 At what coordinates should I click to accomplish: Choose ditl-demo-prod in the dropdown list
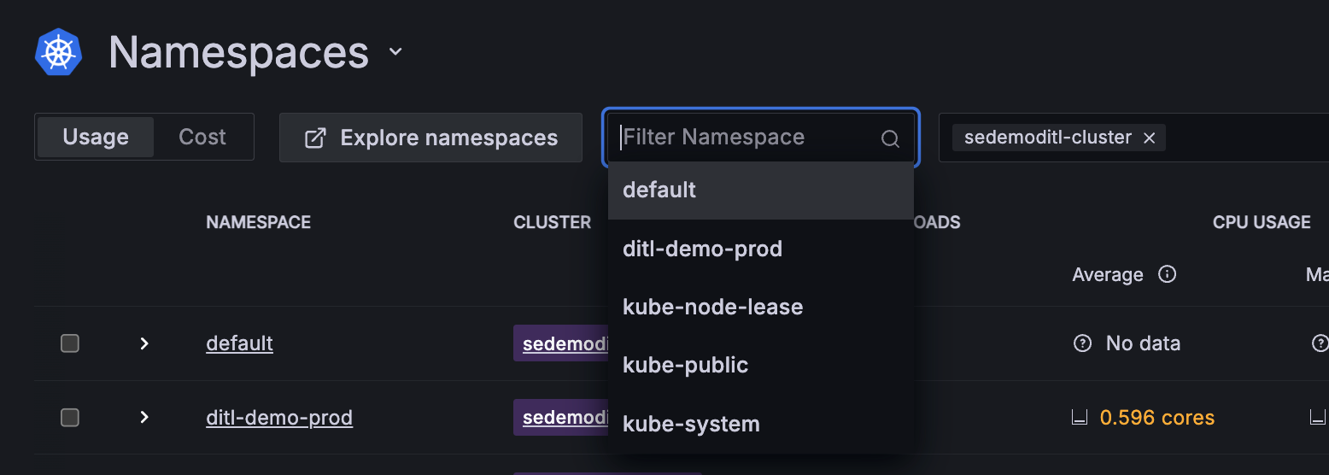click(x=702, y=249)
